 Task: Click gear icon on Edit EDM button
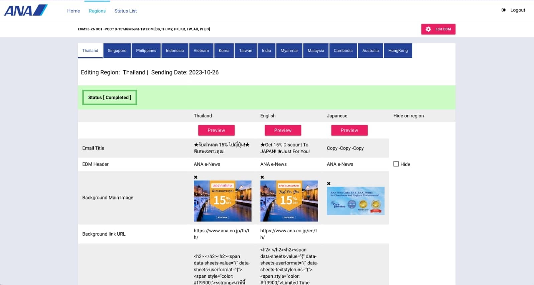[x=428, y=29]
